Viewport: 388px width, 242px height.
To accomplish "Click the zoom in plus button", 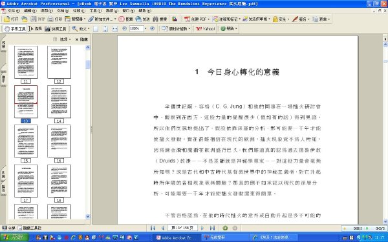I will pos(153,28).
